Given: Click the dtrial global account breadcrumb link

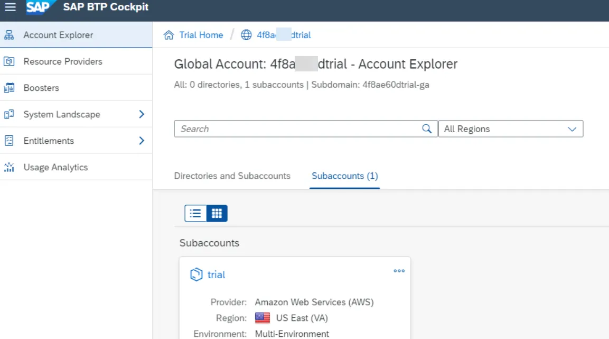Looking at the screenshot, I should click(284, 35).
